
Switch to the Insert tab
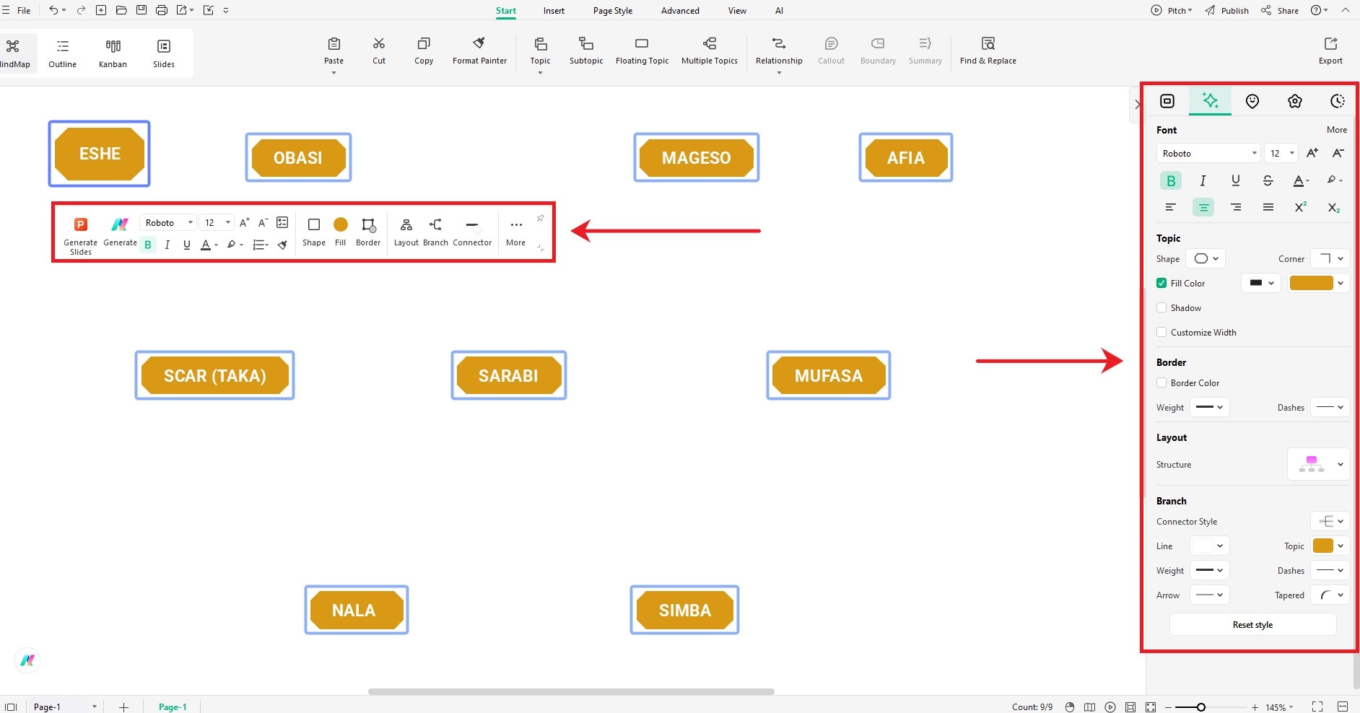click(554, 10)
